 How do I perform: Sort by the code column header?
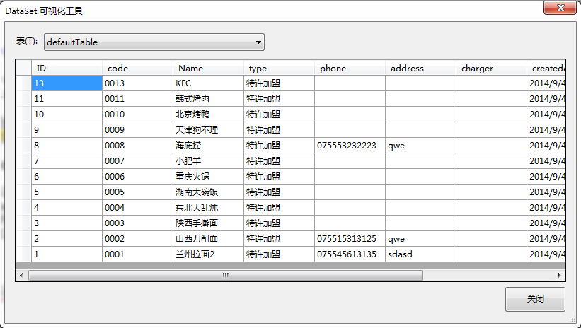(x=137, y=68)
